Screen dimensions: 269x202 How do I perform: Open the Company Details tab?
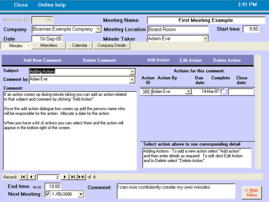[x=112, y=45]
